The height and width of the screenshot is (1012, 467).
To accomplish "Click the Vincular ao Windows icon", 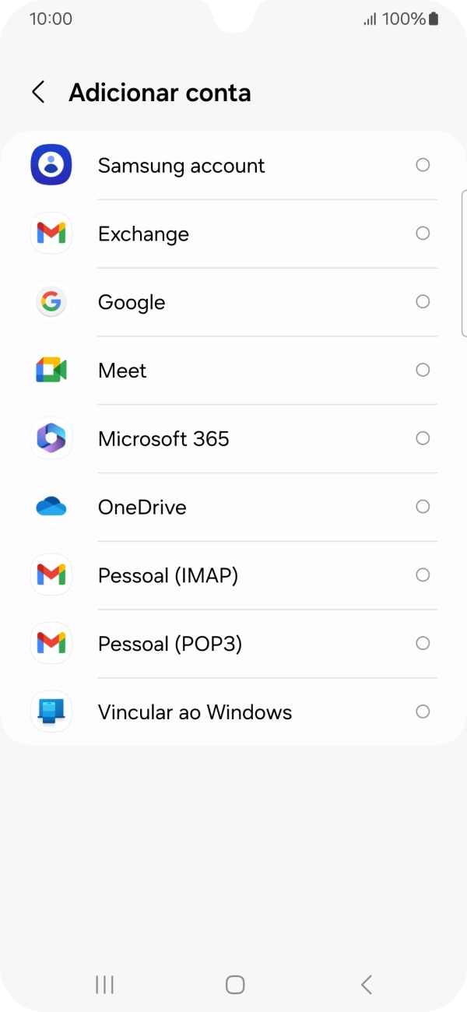I will (51, 712).
